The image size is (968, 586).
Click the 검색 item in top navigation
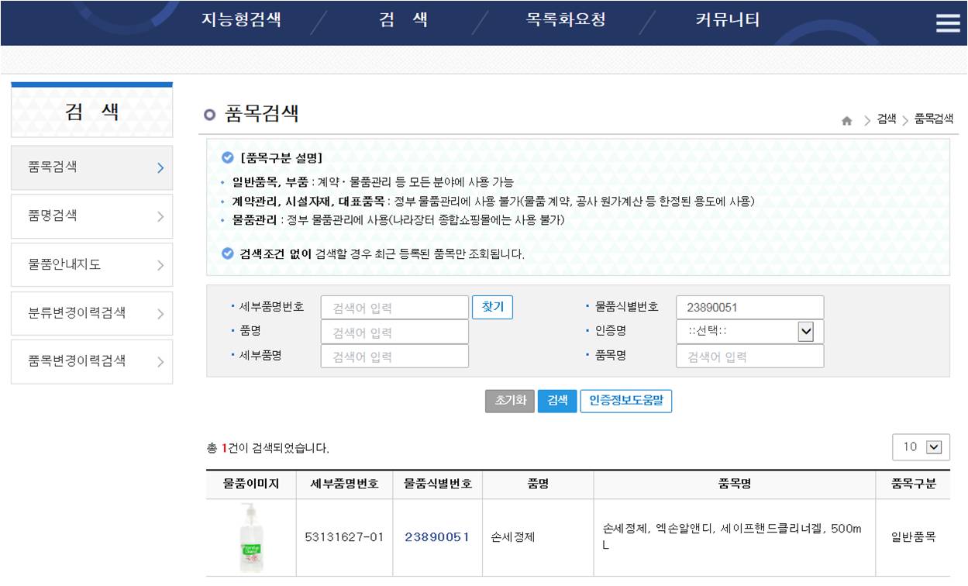pos(403,21)
